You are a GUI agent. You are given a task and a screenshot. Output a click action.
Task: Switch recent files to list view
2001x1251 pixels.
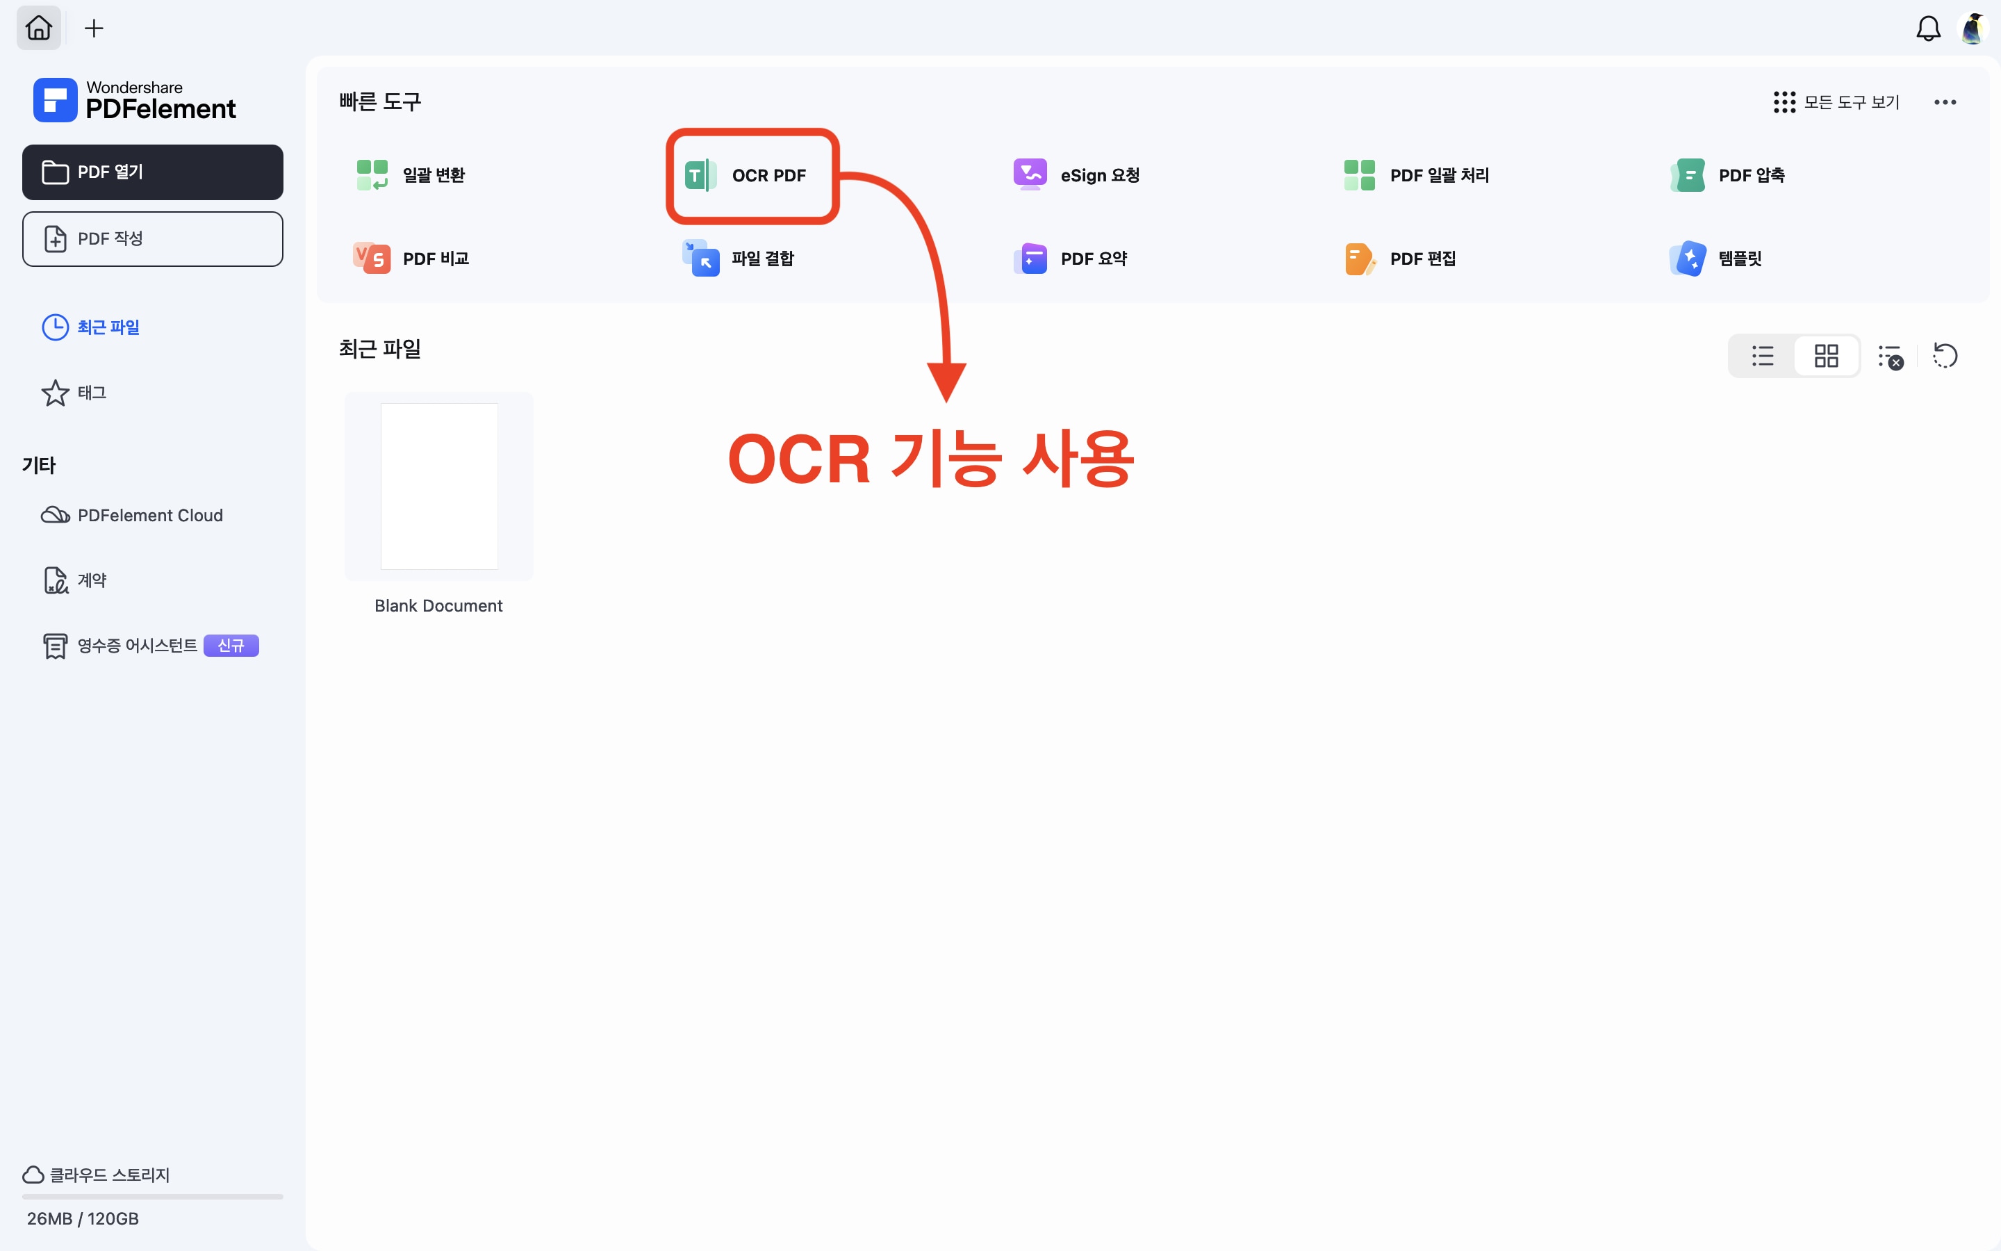coord(1762,357)
